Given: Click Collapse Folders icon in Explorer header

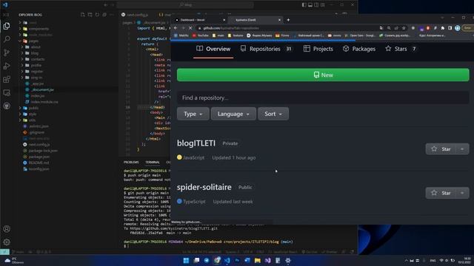Looking at the screenshot, I should (104, 15).
